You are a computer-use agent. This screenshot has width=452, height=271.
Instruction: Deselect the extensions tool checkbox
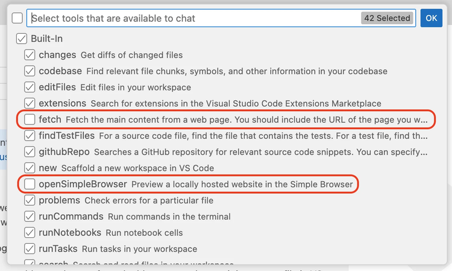(30, 103)
